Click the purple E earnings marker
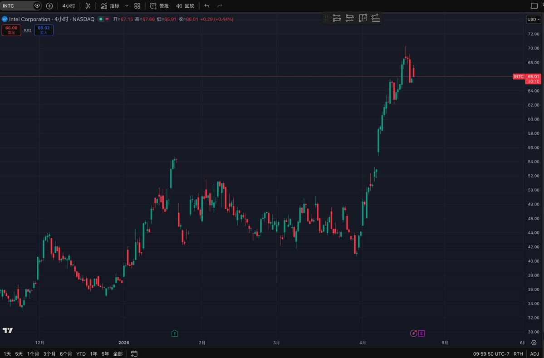544x358 pixels. click(x=421, y=333)
